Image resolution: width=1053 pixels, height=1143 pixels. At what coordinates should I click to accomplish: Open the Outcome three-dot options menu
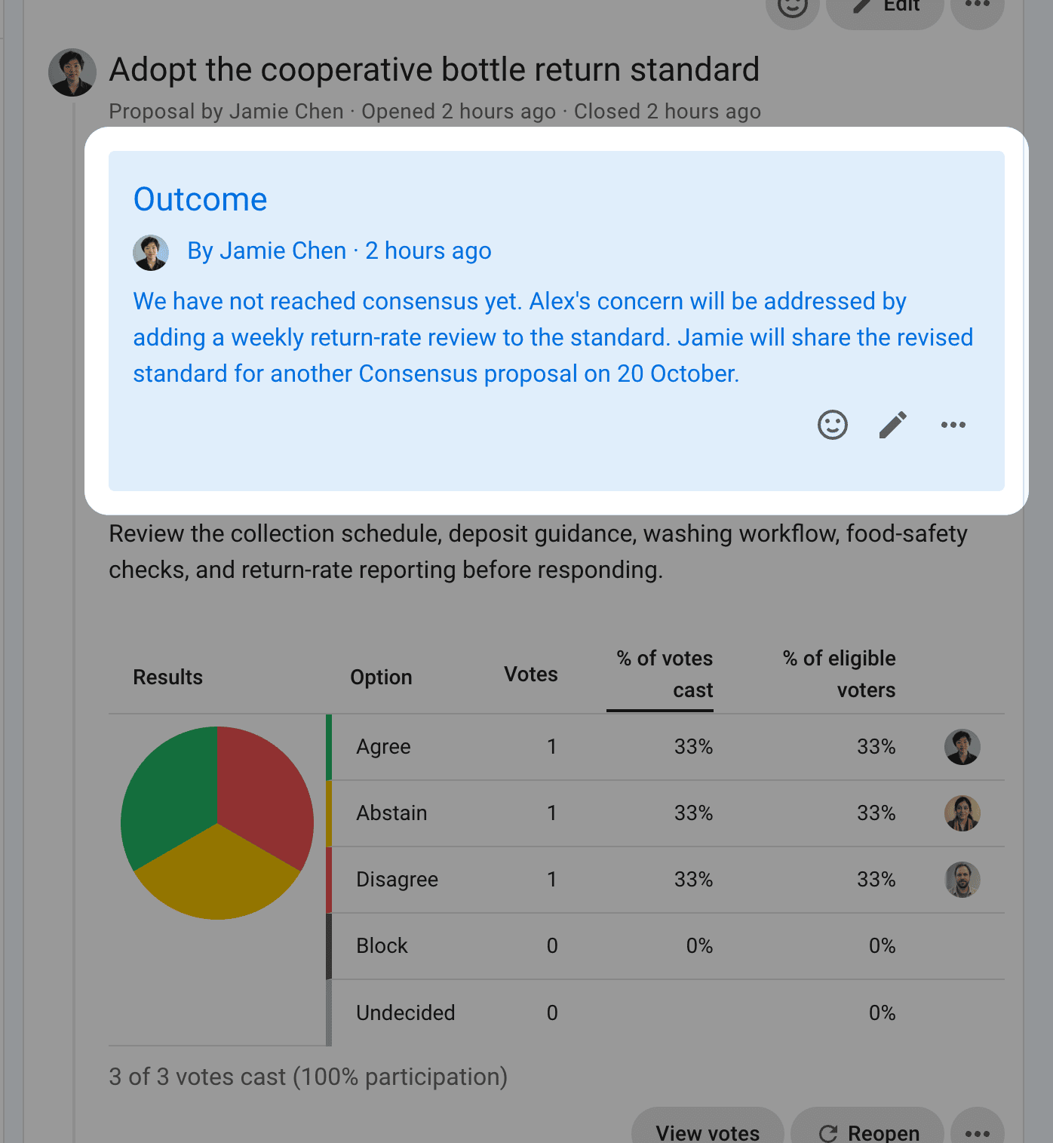tap(953, 425)
